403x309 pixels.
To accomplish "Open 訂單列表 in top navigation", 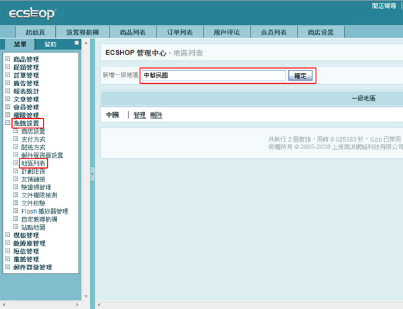I will click(179, 32).
